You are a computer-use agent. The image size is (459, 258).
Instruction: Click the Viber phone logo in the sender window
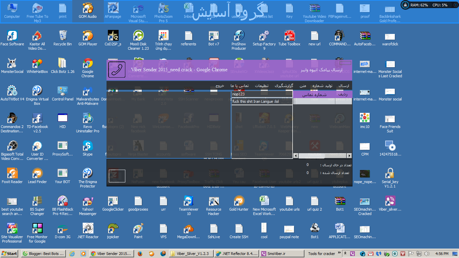coord(117,70)
